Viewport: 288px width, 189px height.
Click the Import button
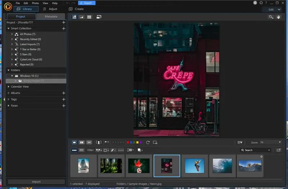[x=36, y=182]
